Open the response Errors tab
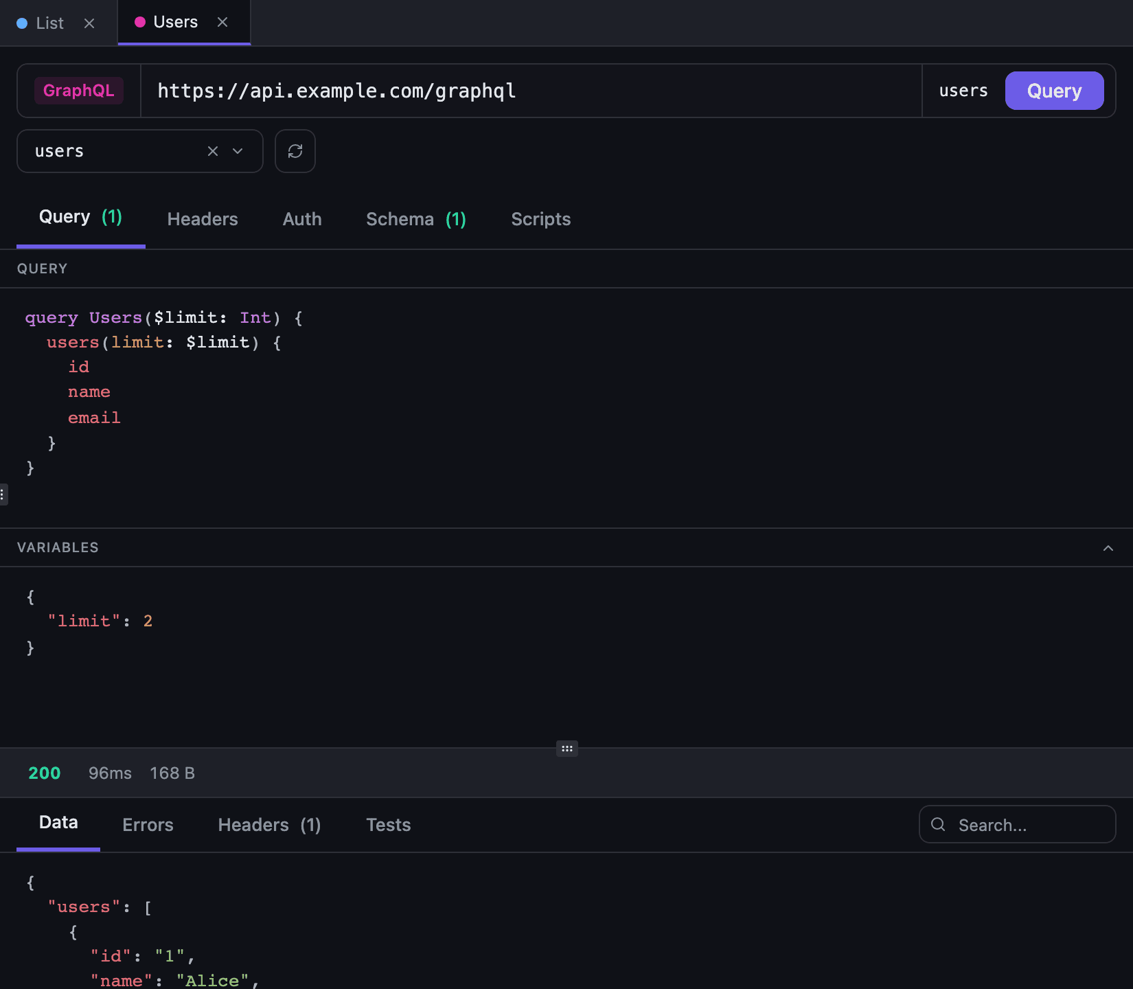The height and width of the screenshot is (989, 1133). click(148, 825)
